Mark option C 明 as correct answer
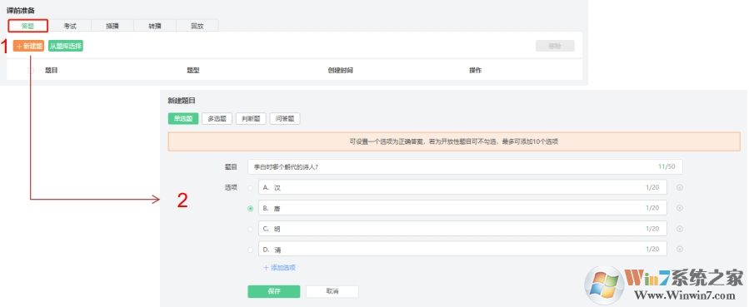This screenshot has width=749, height=307. (x=250, y=230)
